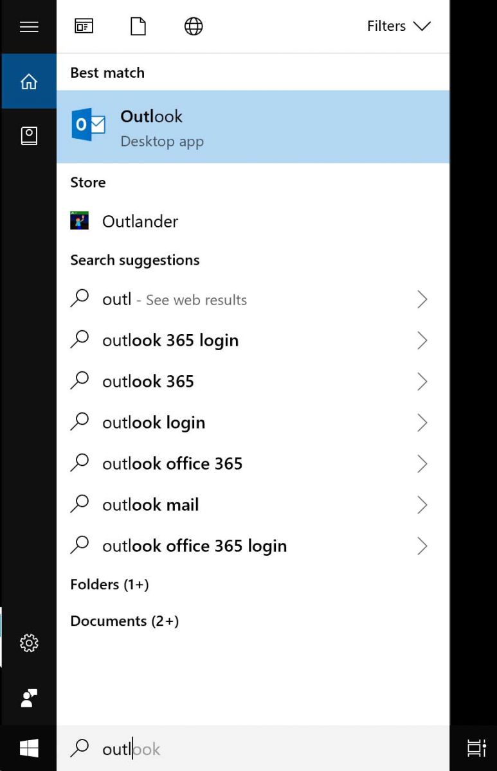
Task: Show Documents (2+) results
Action: [125, 621]
